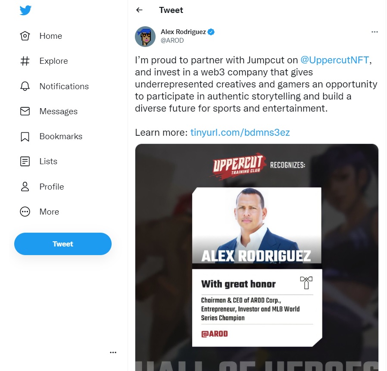Select the Notifications menu label

(64, 86)
